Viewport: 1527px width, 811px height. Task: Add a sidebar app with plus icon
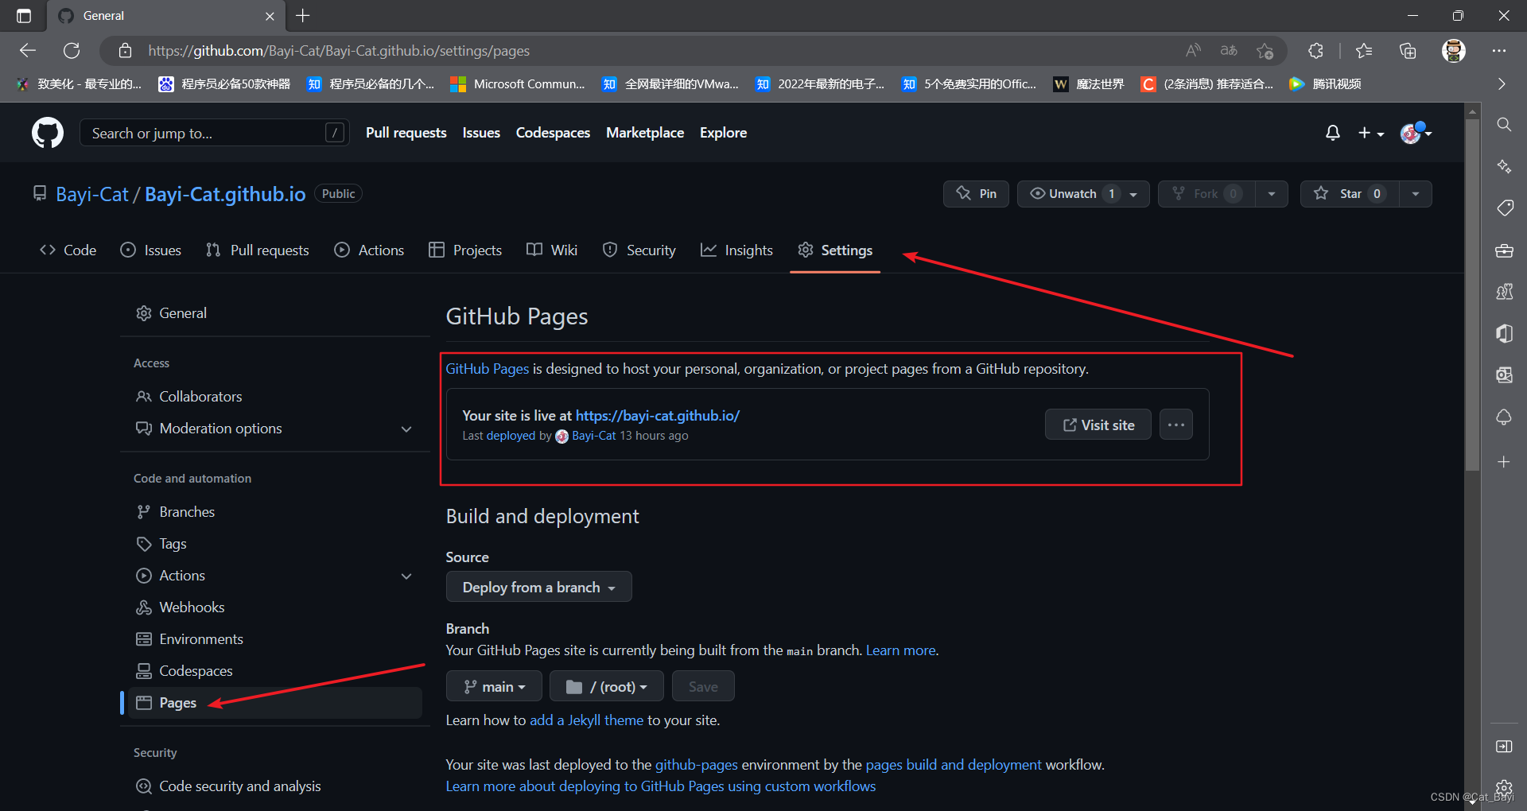1504,462
